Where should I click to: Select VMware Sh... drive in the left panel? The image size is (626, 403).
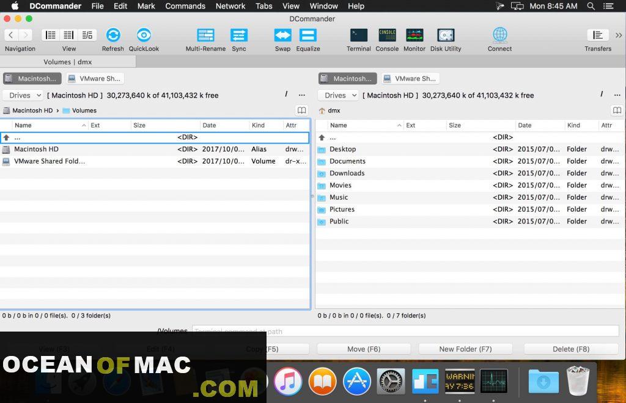[95, 79]
